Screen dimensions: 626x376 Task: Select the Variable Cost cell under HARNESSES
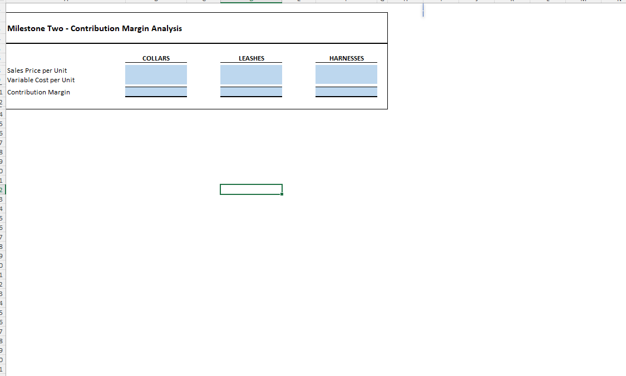click(x=346, y=80)
